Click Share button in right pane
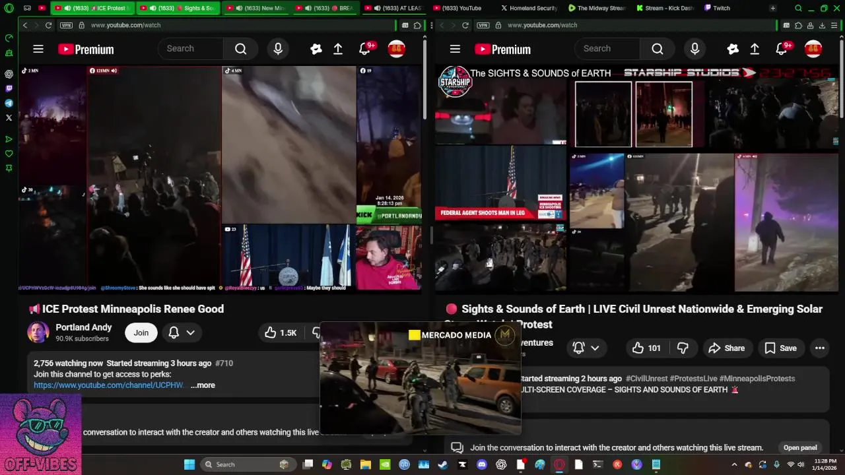The image size is (845, 475). click(x=726, y=348)
